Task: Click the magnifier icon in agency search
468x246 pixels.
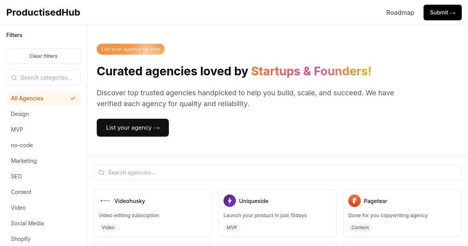Action: coord(101,173)
